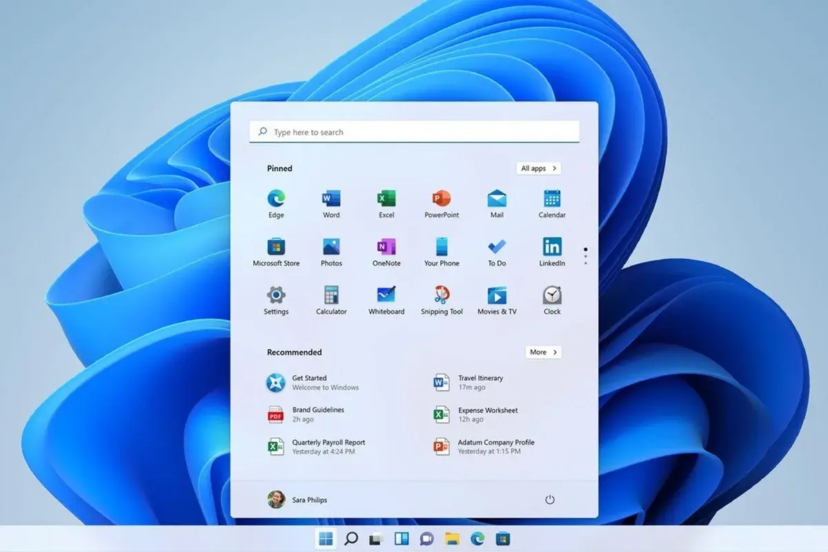Open the Expense Worksheet file

[x=475, y=415]
